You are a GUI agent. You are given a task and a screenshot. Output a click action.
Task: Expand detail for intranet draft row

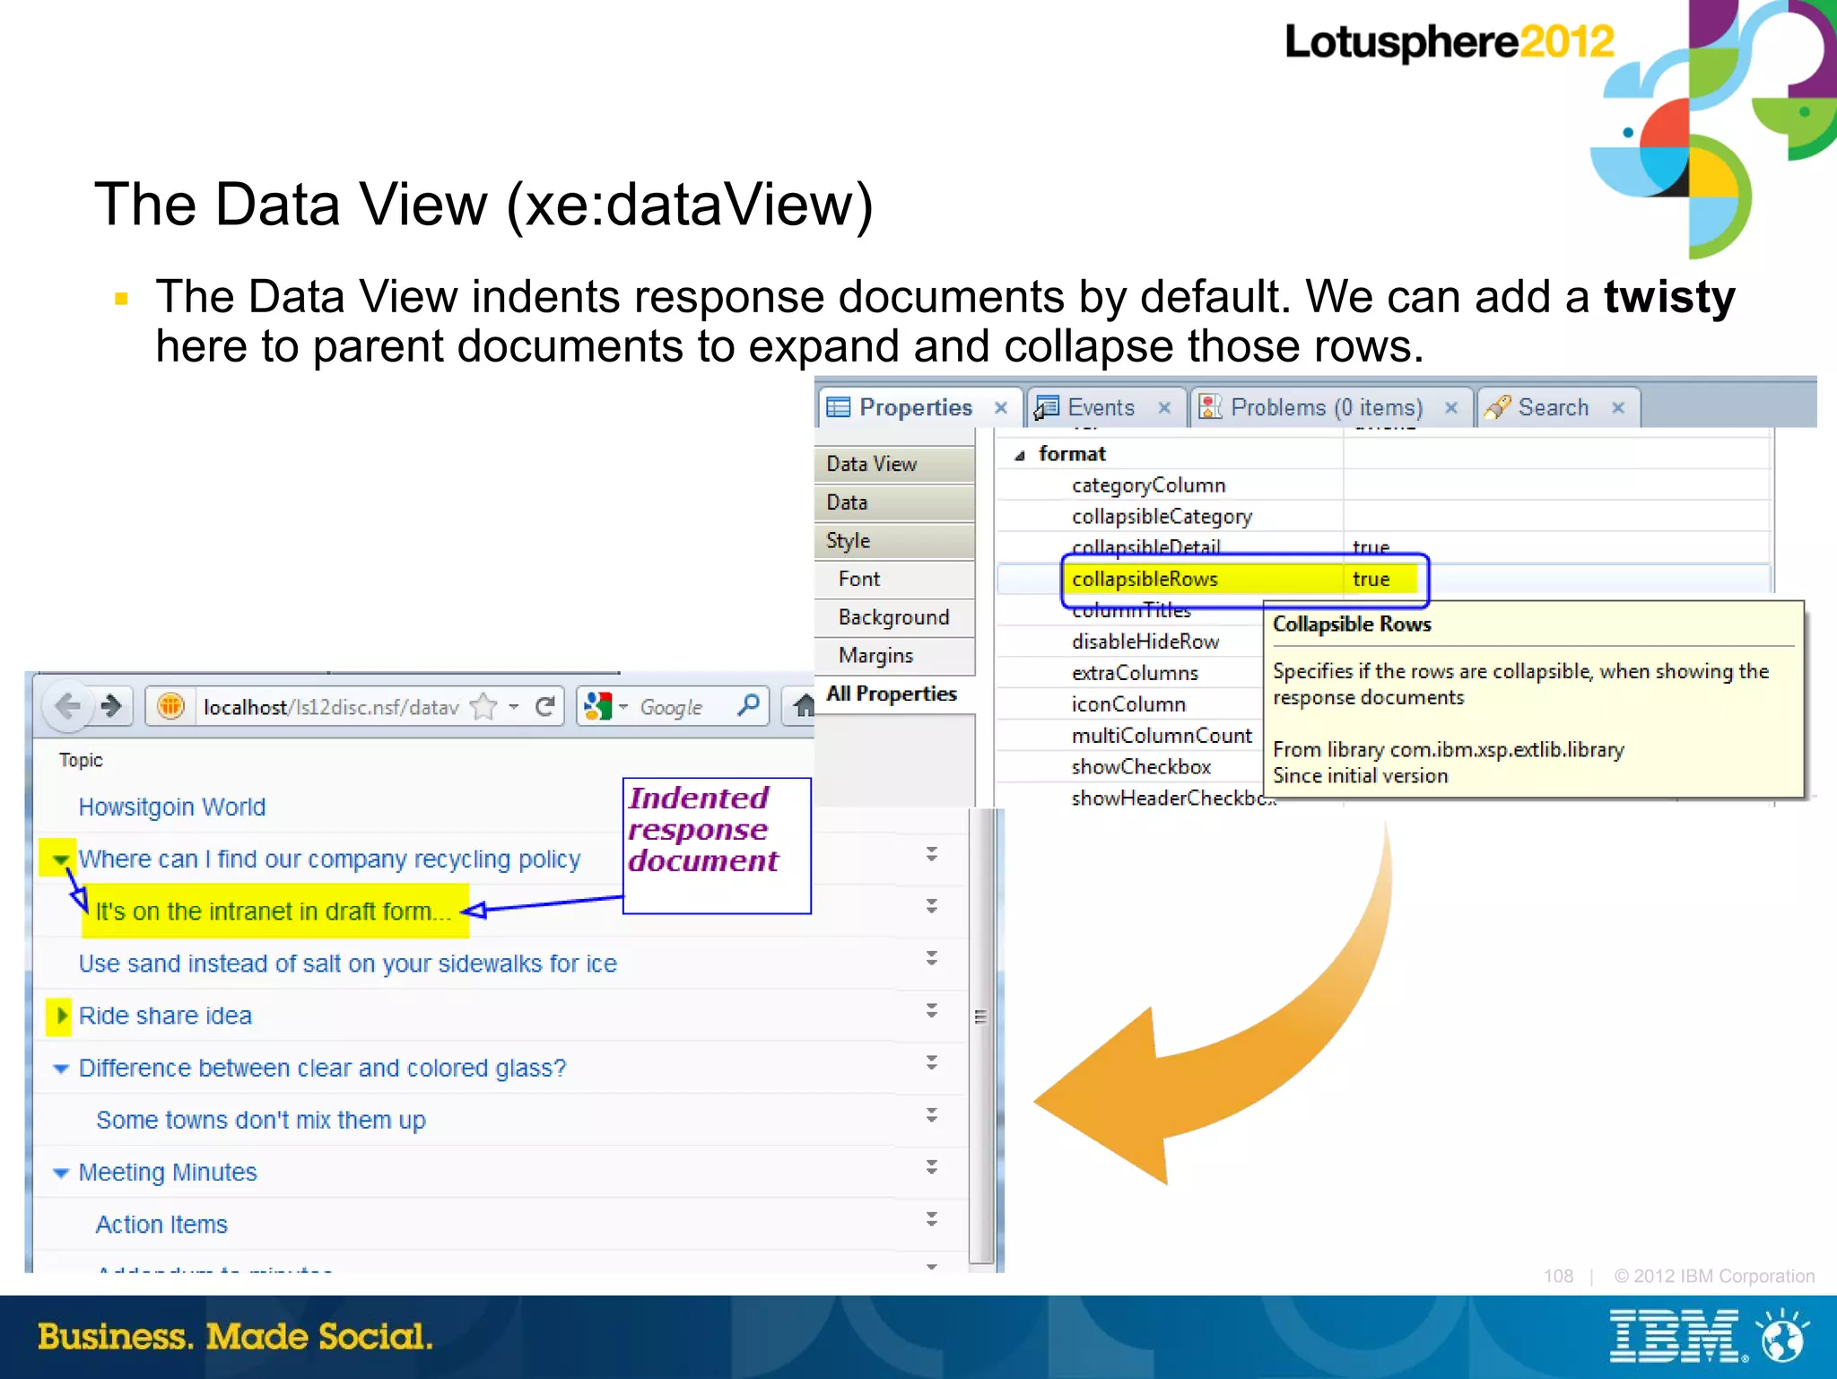(x=932, y=905)
